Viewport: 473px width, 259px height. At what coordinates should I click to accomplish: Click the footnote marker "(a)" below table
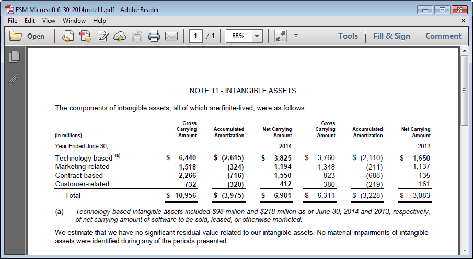60,211
